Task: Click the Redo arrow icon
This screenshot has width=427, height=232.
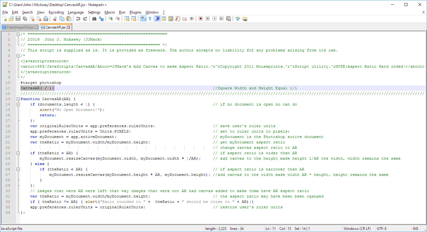Action: point(85,19)
